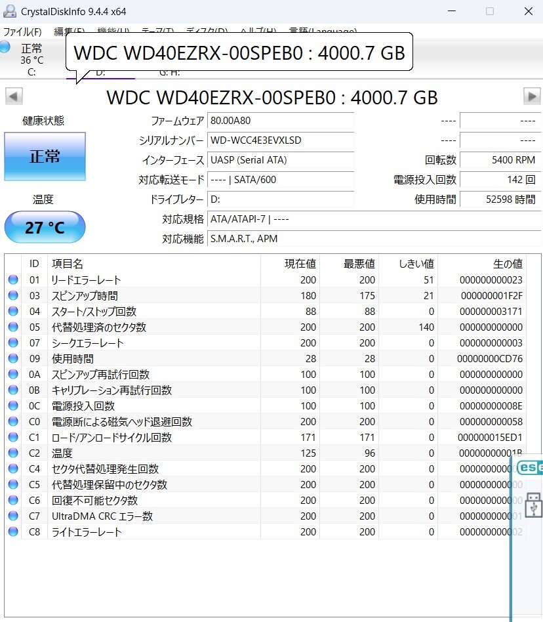Click the status circle beside ID C2 温度

point(13,453)
